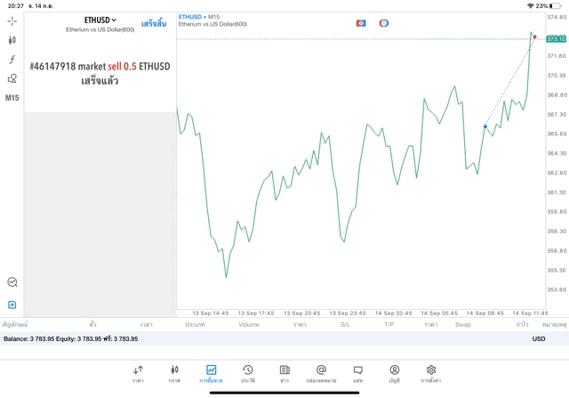This screenshot has width=569, height=398.
Task: Open the Mailbox (@) tab icon
Action: (x=321, y=370)
